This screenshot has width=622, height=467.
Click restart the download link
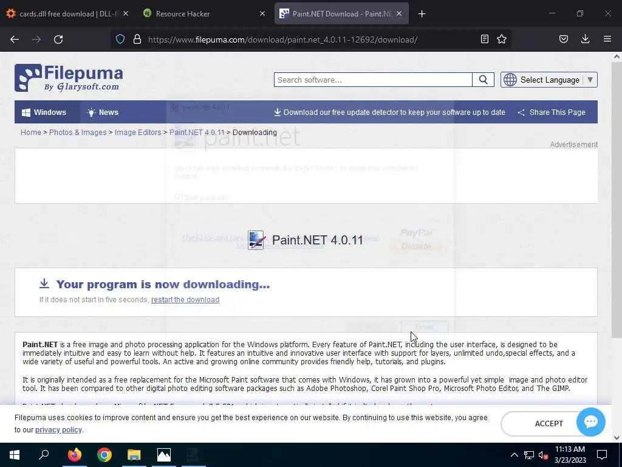(x=185, y=299)
